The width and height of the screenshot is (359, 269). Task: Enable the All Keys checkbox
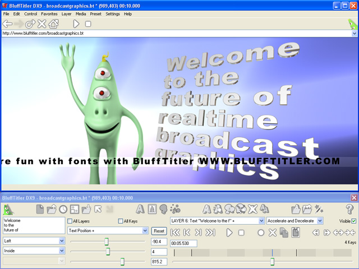click(121, 221)
